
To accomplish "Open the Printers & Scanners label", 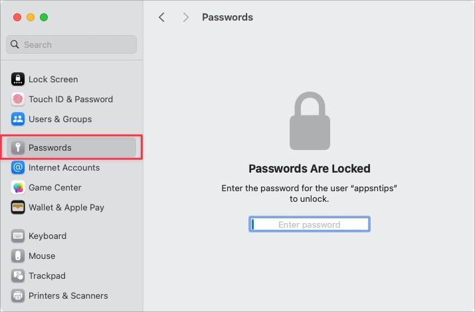I will pyautogui.click(x=68, y=296).
